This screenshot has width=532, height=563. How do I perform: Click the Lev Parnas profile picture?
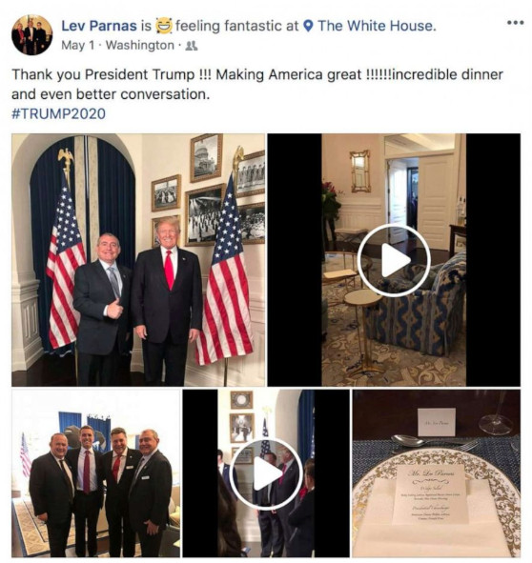32,35
